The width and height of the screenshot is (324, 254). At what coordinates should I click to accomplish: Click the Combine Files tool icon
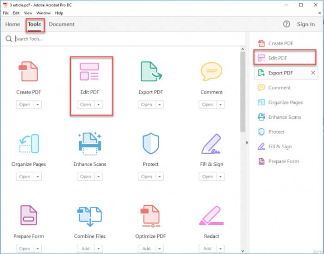point(89,216)
